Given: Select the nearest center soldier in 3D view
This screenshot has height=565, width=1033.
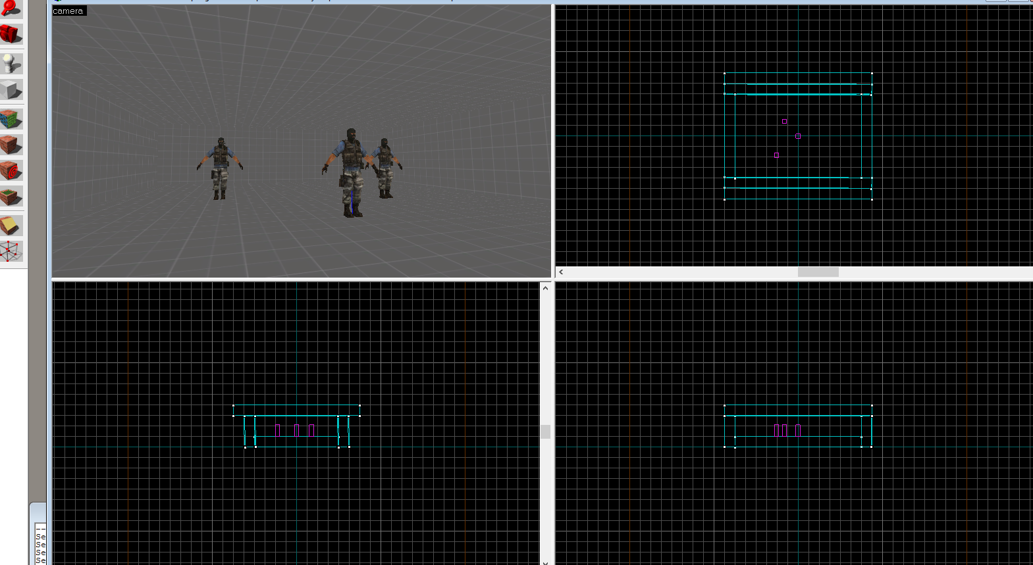Looking at the screenshot, I should click(350, 171).
